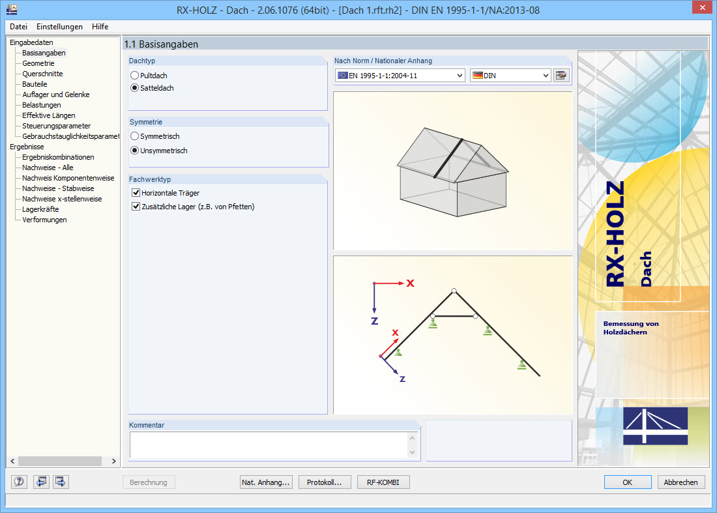Image resolution: width=717 pixels, height=513 pixels.
Task: Select Querschnitte in the tree
Action: tap(42, 74)
